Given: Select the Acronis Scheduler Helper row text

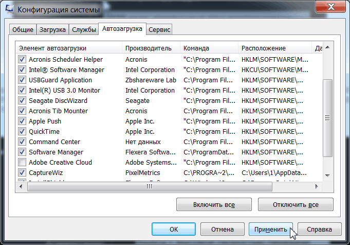Looking at the screenshot, I should (66, 60).
